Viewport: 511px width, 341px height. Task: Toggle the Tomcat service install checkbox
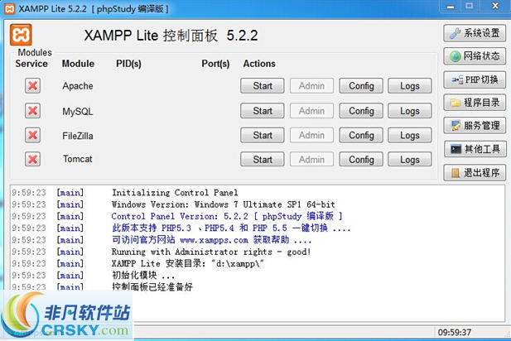32,159
